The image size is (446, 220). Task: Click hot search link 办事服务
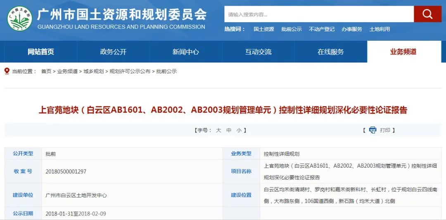[352, 29]
